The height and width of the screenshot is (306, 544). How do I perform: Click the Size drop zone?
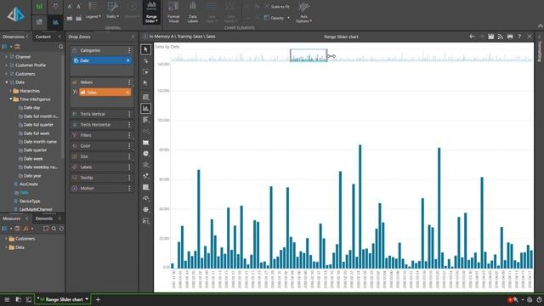102,156
